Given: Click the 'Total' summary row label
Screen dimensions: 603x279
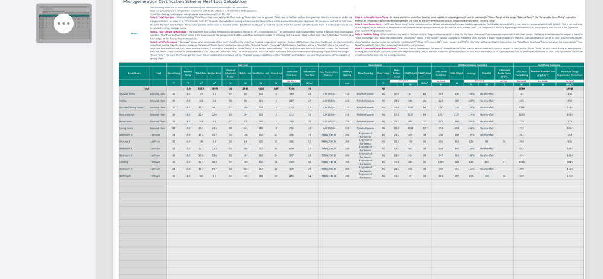Looking at the screenshot, I should coord(146,89).
